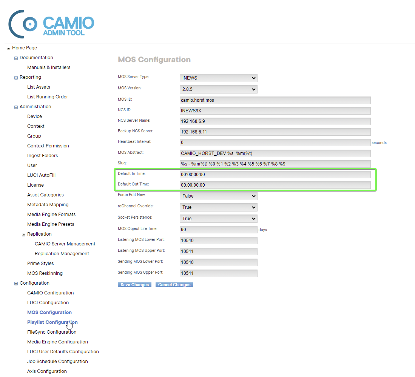Click the MOS ID input field
Image resolution: width=415 pixels, height=377 pixels.
[275, 100]
